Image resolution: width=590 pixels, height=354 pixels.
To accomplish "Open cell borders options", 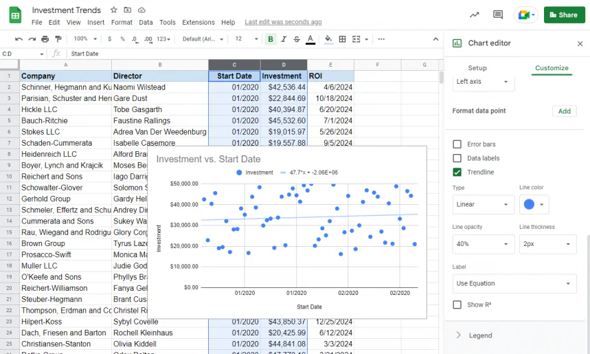I will pyautogui.click(x=343, y=39).
